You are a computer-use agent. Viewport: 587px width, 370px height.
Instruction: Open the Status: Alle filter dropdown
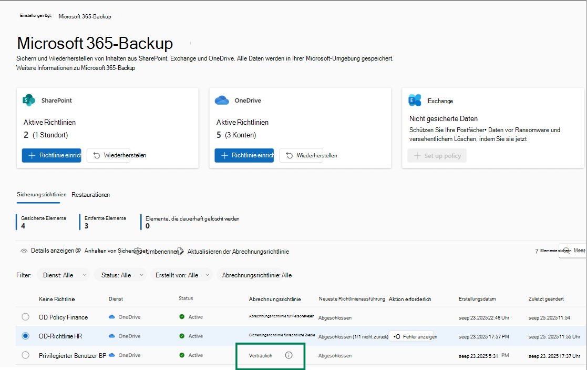pos(120,275)
